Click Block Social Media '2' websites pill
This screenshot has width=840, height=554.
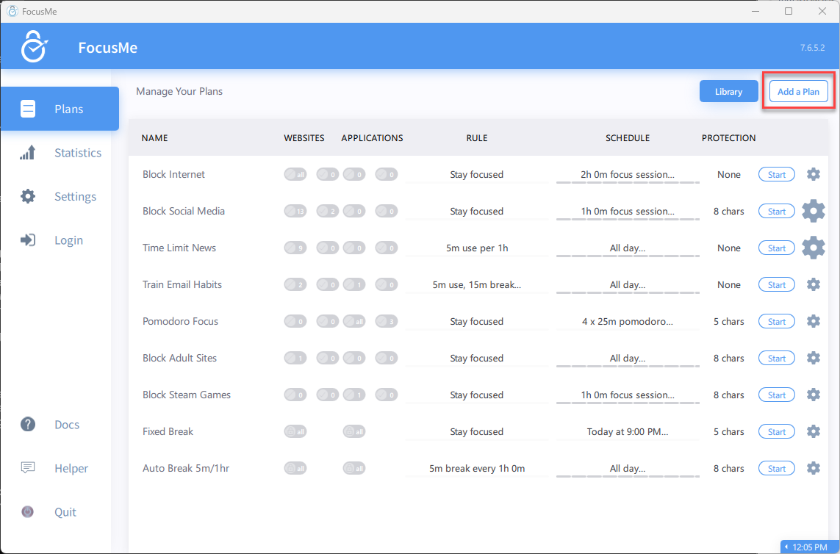327,211
